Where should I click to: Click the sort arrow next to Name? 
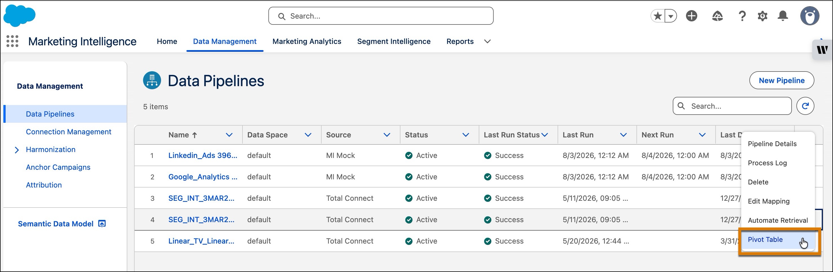(x=194, y=135)
